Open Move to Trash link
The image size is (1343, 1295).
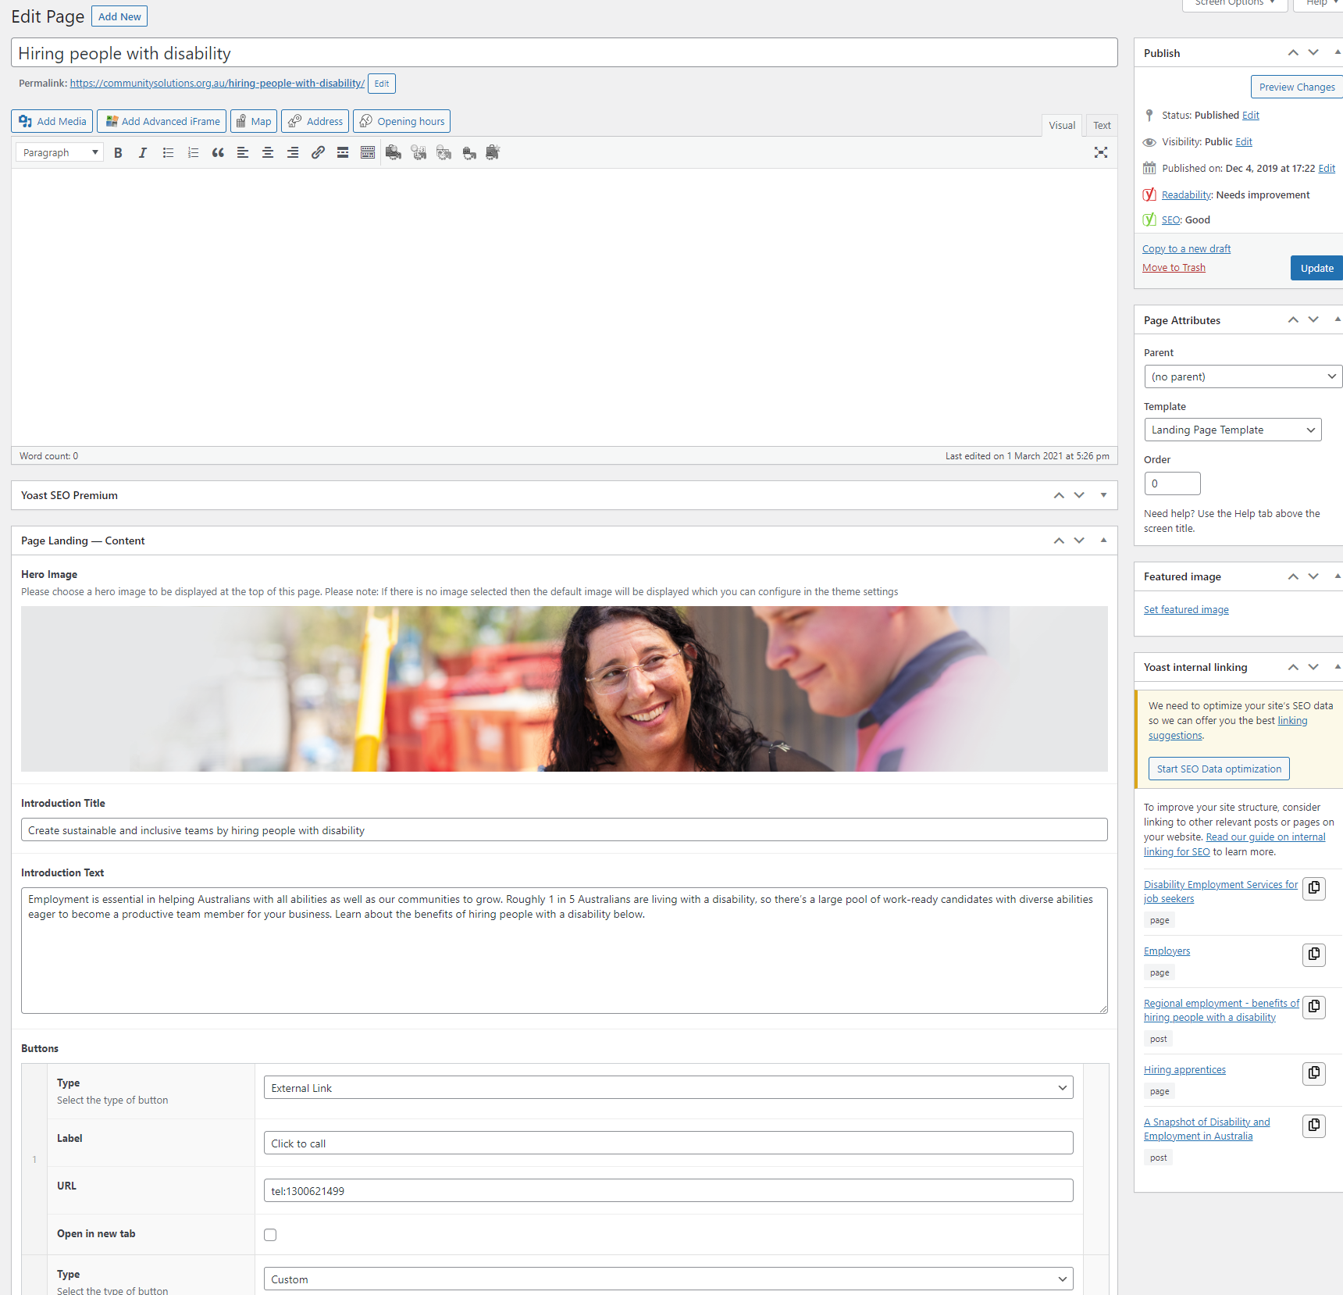(1174, 267)
